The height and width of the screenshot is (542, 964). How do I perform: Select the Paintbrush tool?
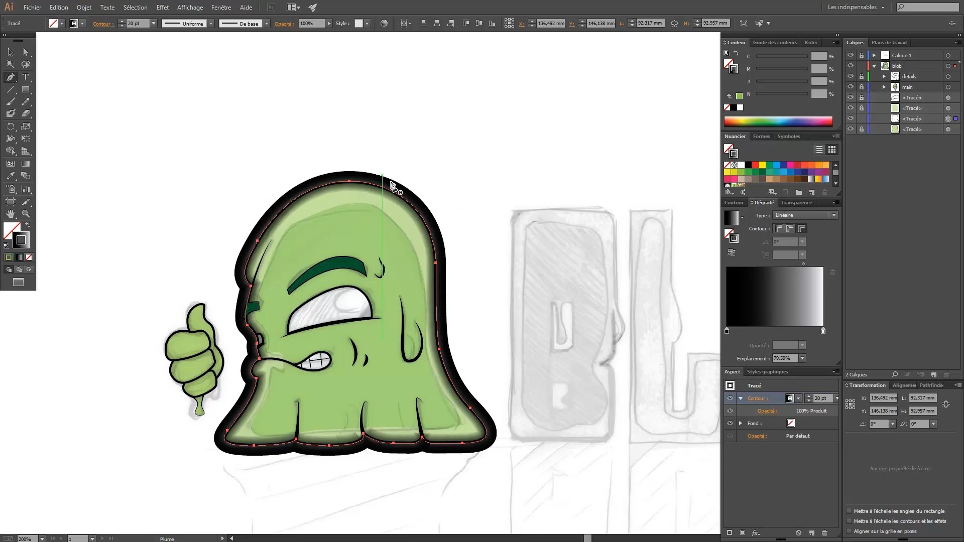[11, 102]
